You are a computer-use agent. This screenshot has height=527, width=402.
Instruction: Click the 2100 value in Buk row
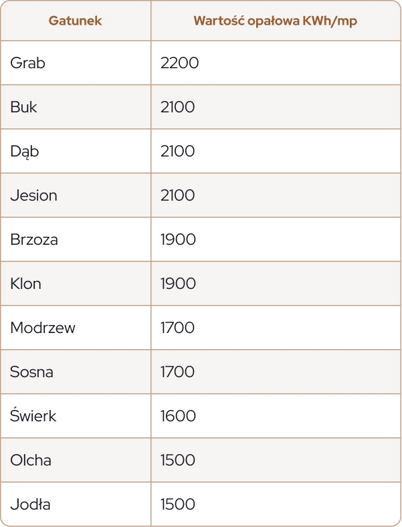coord(178,107)
